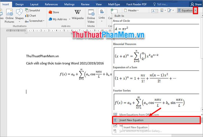The height and width of the screenshot is (137, 203).
Task: Open the Office Store add-ins
Action: 54,12
